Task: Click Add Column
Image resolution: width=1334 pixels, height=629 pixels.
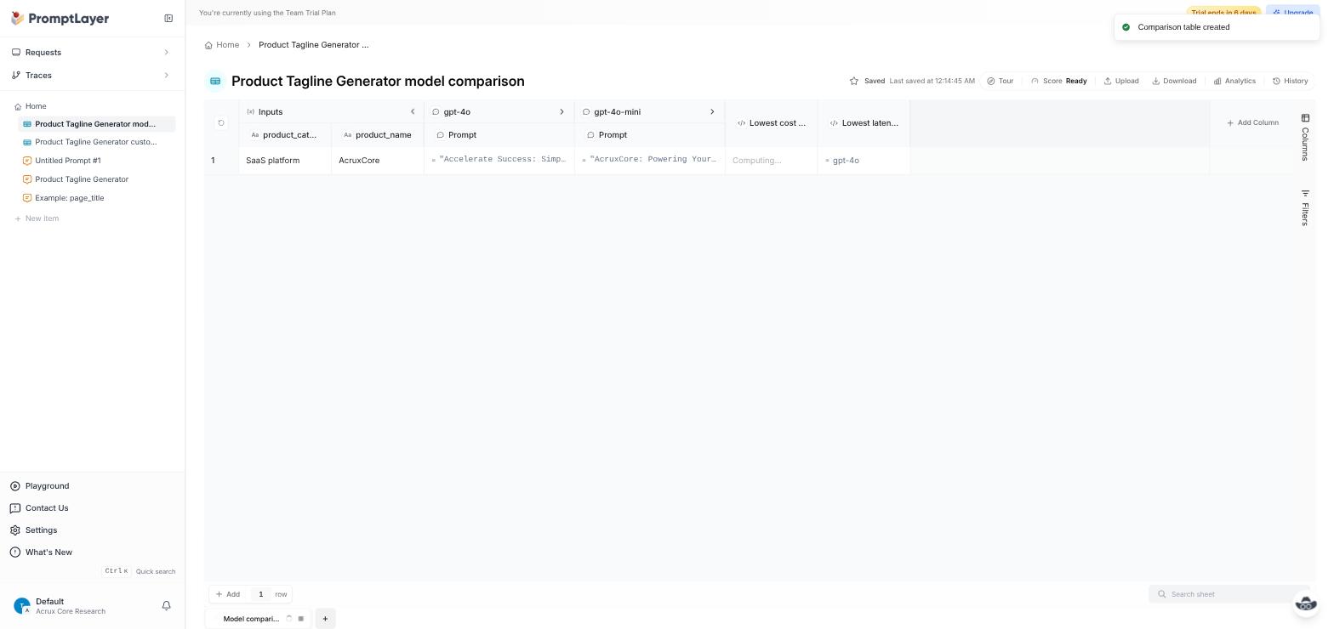Action: click(1252, 123)
